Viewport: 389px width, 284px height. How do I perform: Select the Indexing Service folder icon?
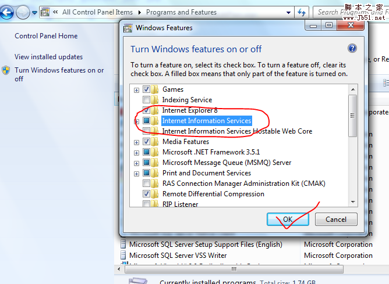tap(154, 100)
